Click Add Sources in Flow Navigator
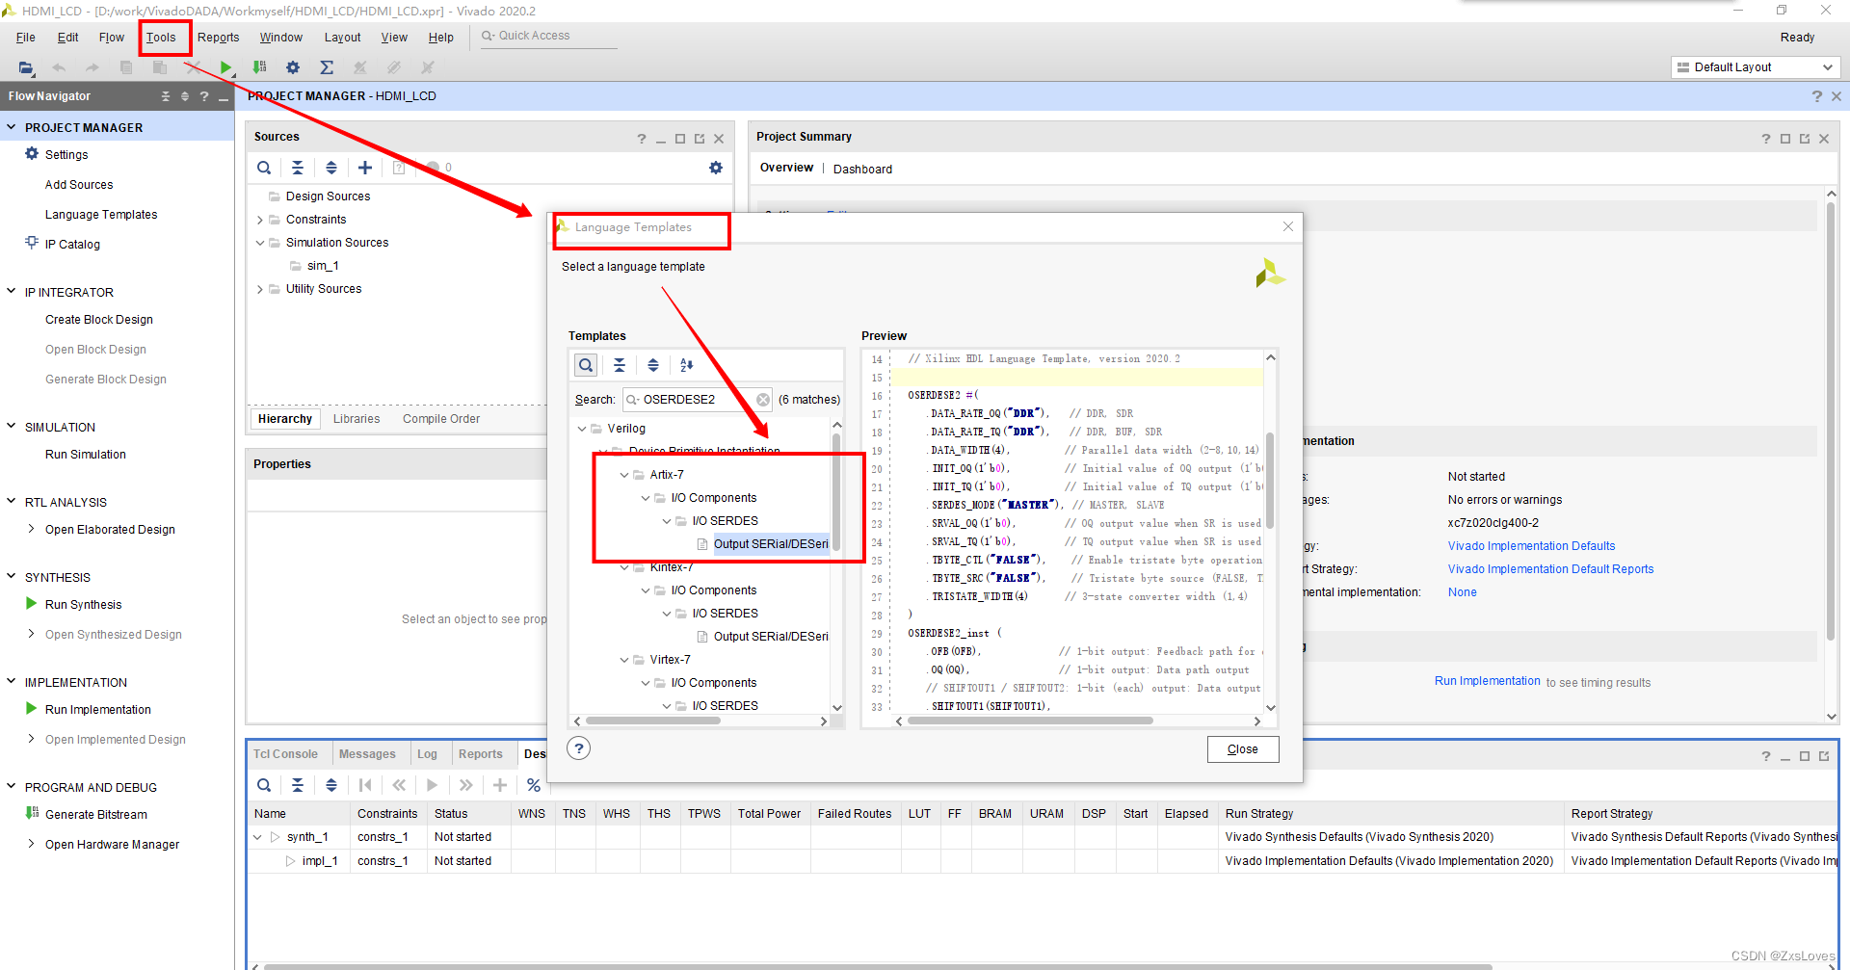The height and width of the screenshot is (970, 1850). [79, 185]
